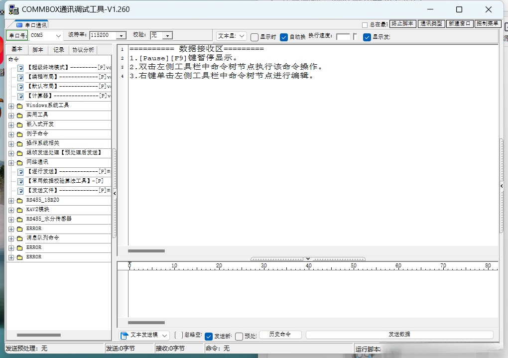Image resolution: width=508 pixels, height=358 pixels.
Task: Click the 嵌入式开发 folder icon
Action: coord(20,125)
